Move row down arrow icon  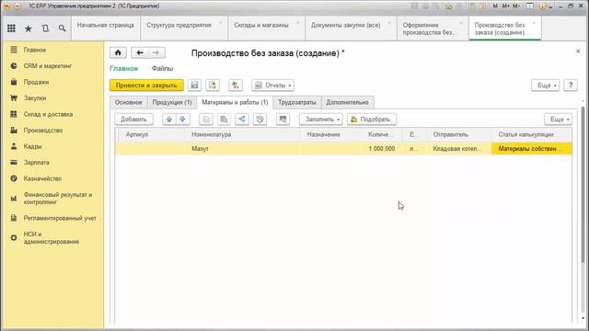coord(182,120)
